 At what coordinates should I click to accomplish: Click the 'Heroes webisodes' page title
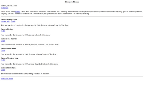click(x=72, y=2)
